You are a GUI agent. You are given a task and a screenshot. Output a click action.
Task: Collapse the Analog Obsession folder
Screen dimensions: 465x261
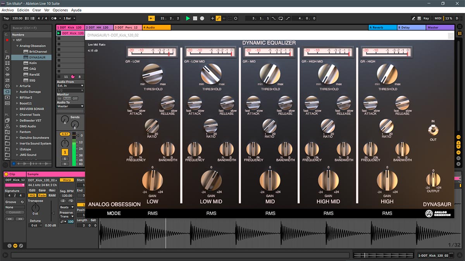point(17,46)
